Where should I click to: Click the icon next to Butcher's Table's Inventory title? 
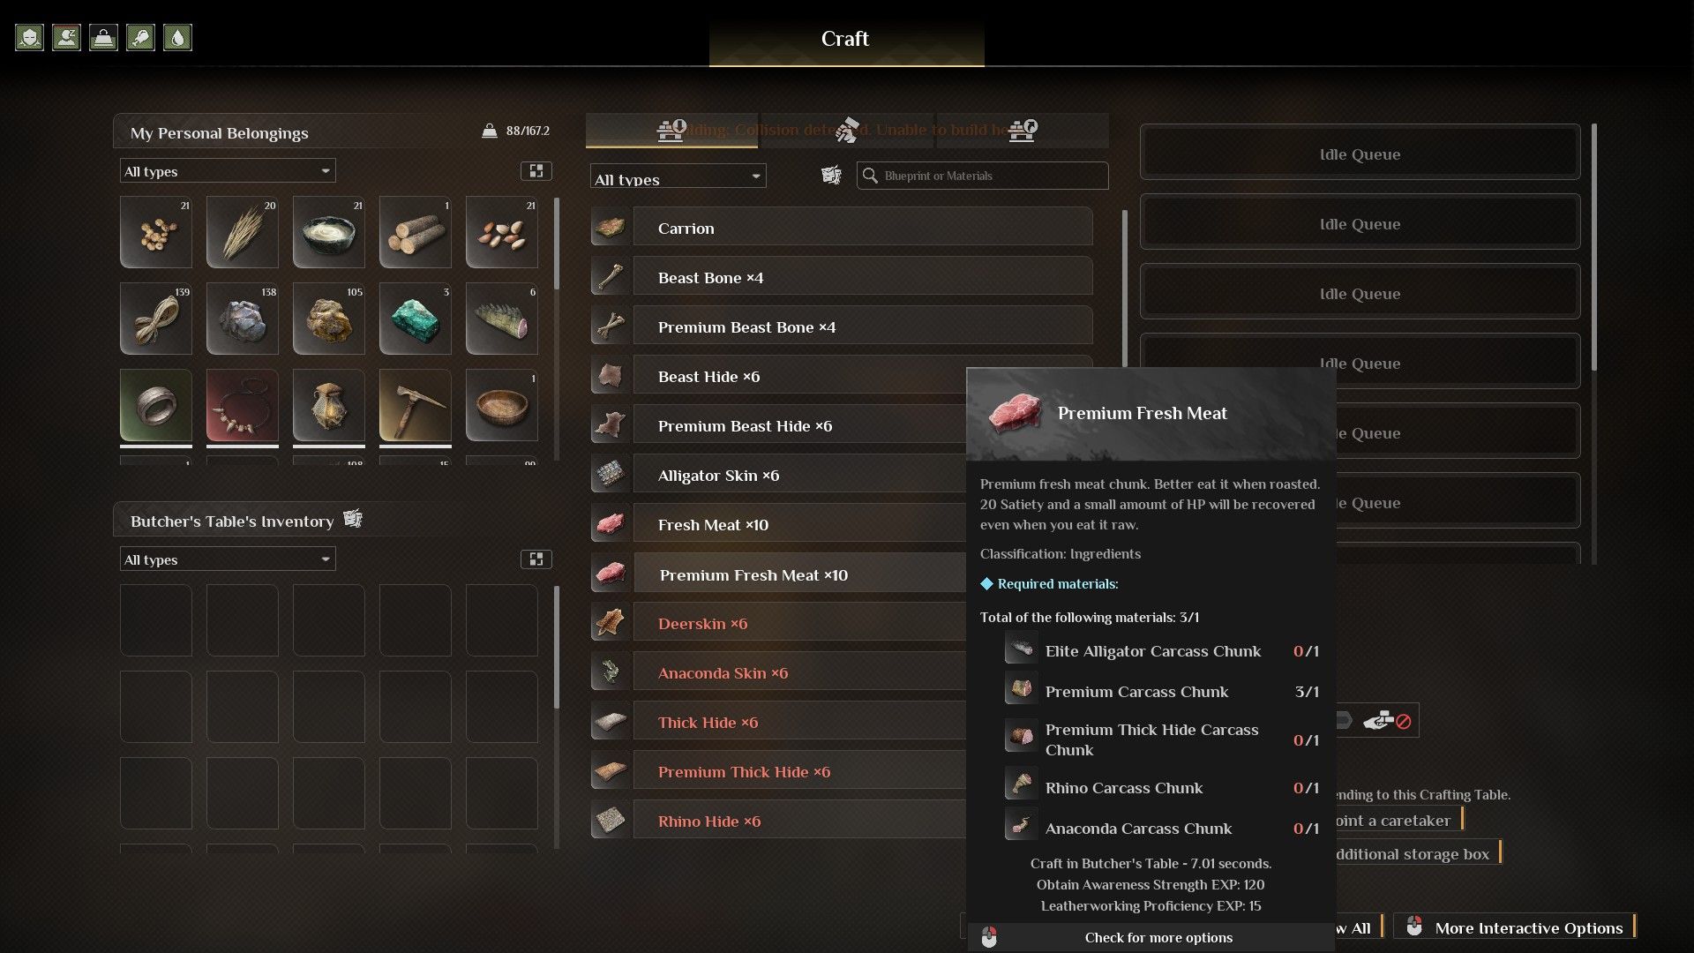(x=353, y=519)
